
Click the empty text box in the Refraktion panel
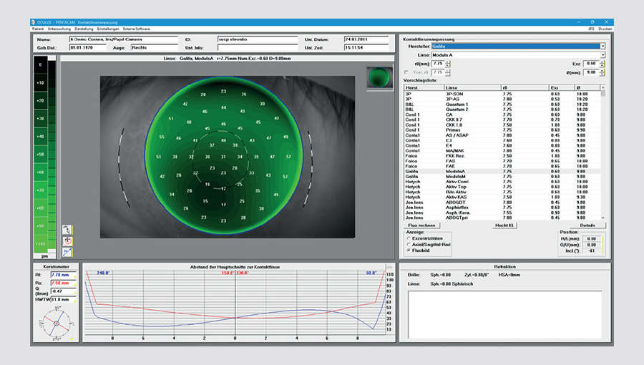coord(504,314)
